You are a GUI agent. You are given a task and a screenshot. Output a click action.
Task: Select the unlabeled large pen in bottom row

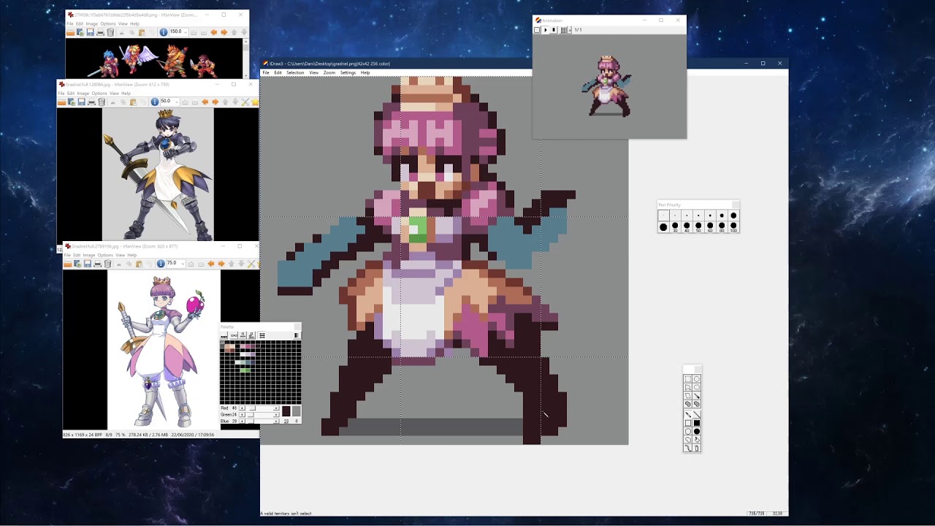(663, 227)
